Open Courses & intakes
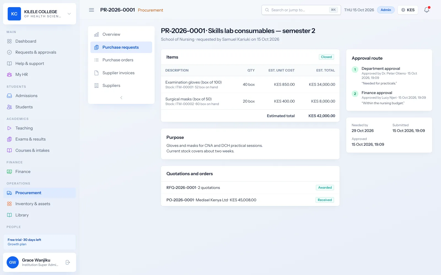This screenshot has width=441, height=275. click(39, 150)
